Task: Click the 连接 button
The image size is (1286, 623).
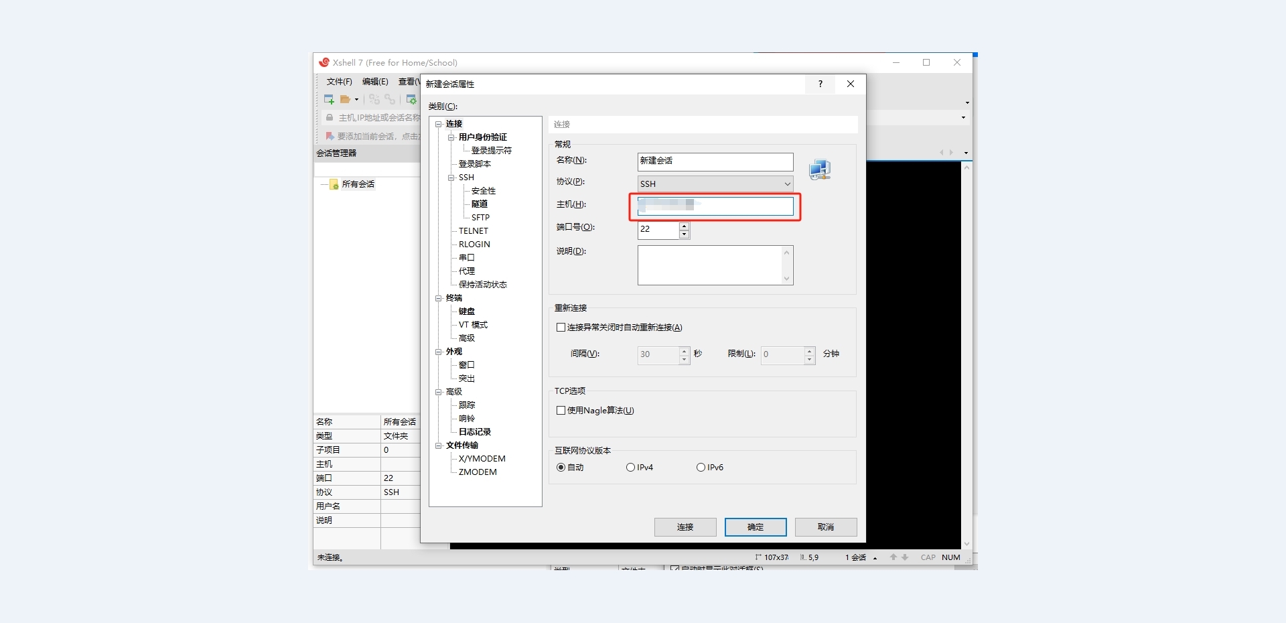Action: click(685, 527)
